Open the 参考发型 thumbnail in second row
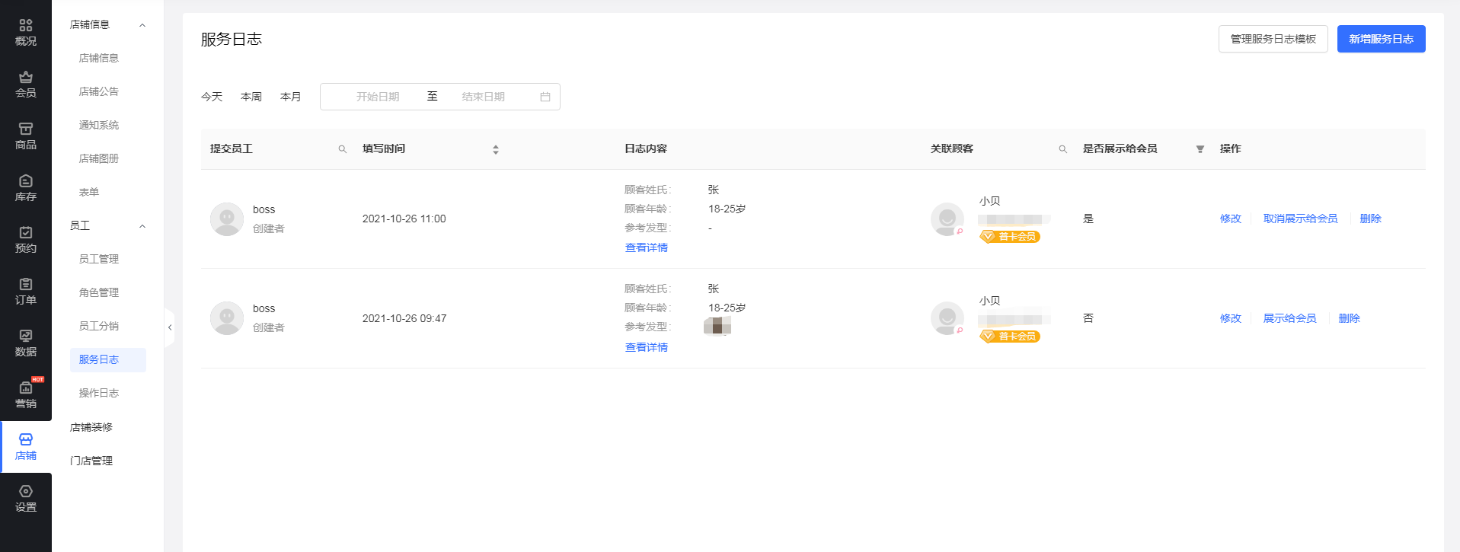Screen dimensions: 1460x552 pyautogui.click(x=717, y=327)
